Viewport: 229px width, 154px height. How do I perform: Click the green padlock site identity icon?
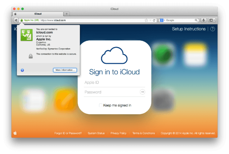22,20
